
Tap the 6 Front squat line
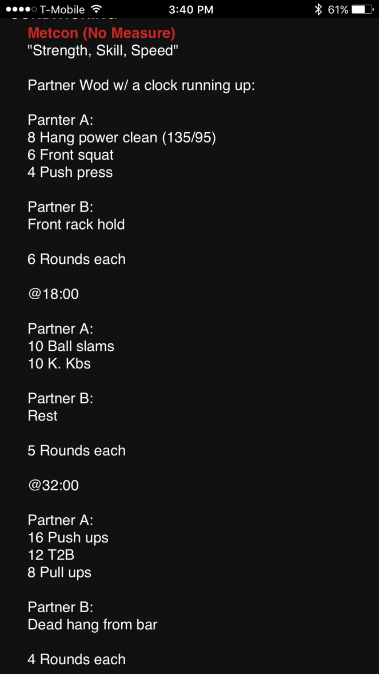[71, 155]
